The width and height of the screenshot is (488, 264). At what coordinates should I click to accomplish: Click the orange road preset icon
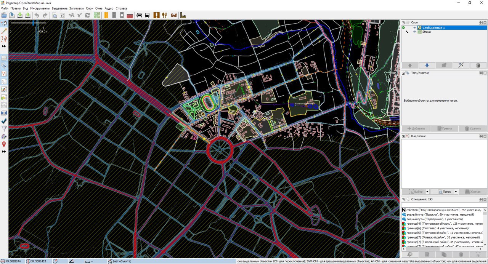click(106, 15)
